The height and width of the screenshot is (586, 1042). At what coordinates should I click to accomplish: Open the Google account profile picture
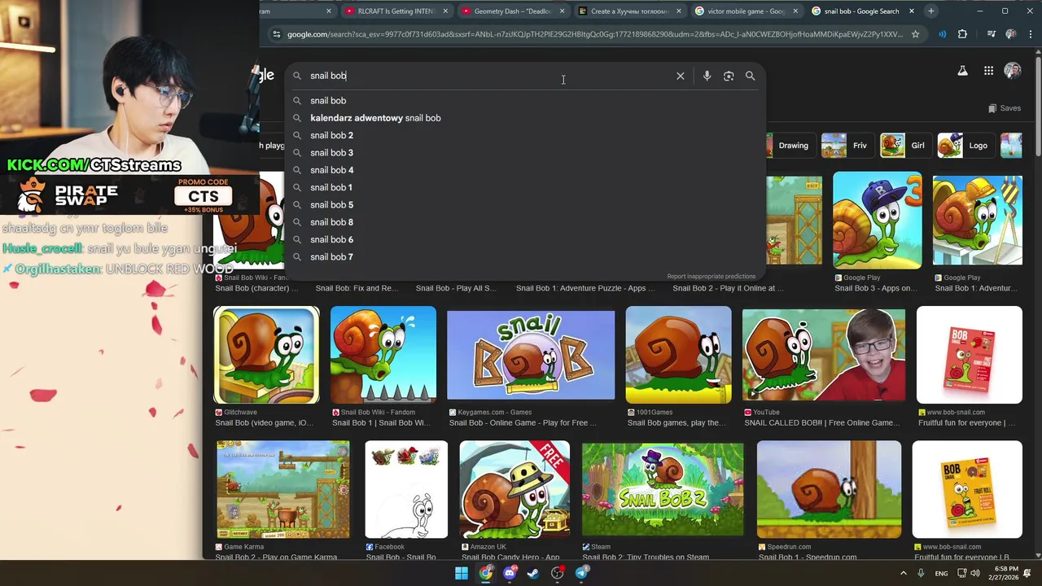1013,71
